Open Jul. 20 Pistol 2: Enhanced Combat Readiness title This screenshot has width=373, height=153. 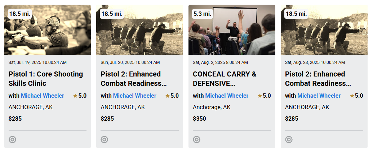[x=133, y=79]
